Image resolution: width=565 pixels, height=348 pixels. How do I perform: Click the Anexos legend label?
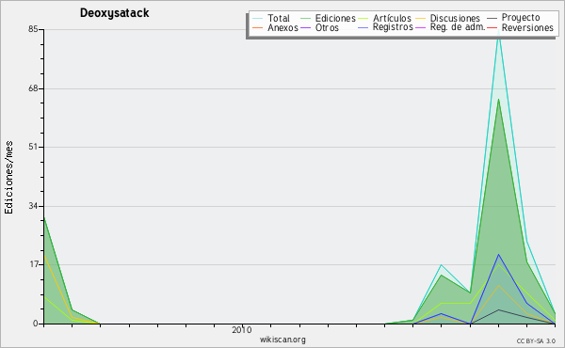click(x=282, y=27)
